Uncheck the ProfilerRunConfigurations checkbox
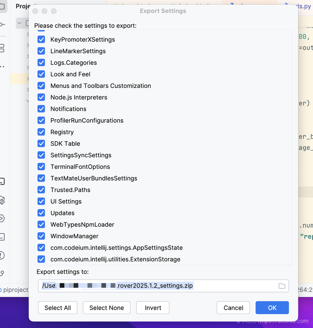This screenshot has width=313, height=328. tap(41, 120)
